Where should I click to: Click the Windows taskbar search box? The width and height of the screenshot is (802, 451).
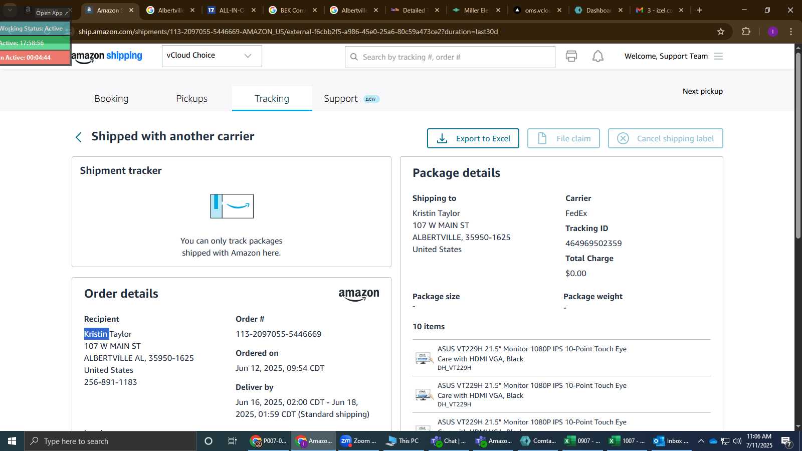[x=110, y=441]
